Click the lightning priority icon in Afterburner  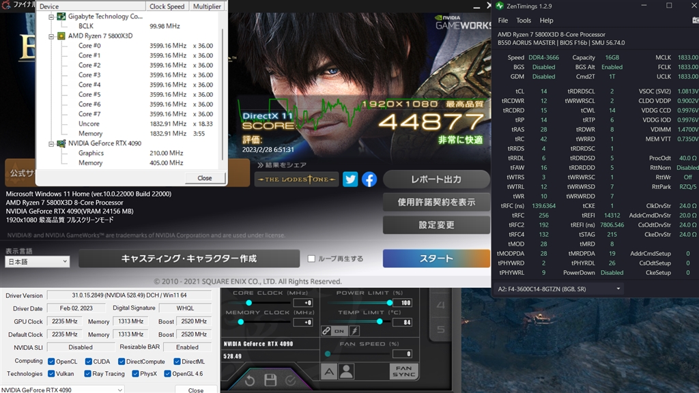(354, 331)
